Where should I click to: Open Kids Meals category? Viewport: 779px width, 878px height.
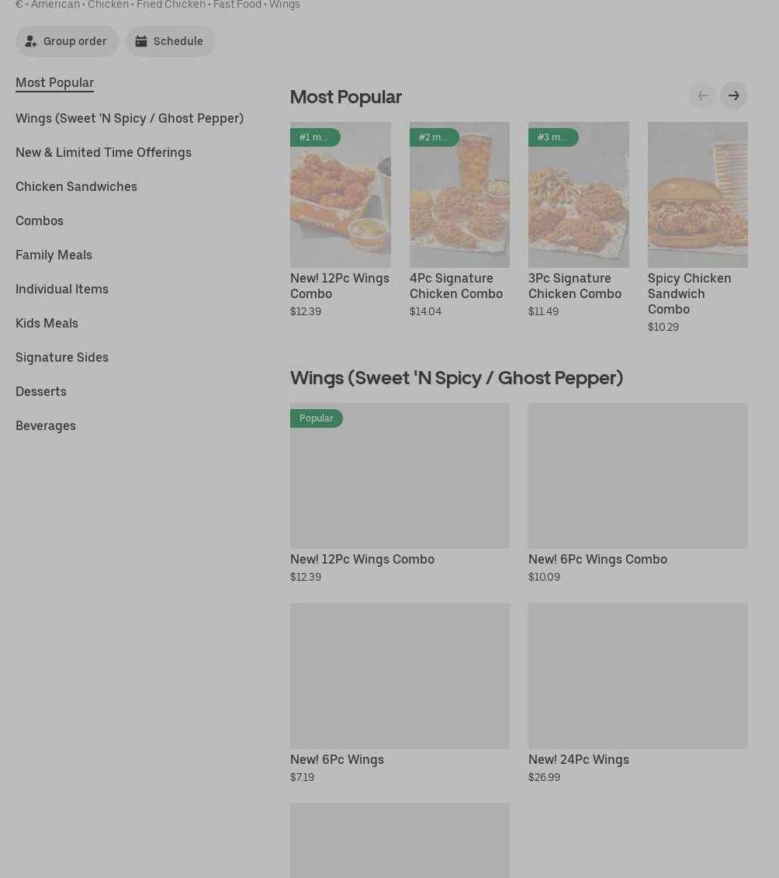point(47,323)
